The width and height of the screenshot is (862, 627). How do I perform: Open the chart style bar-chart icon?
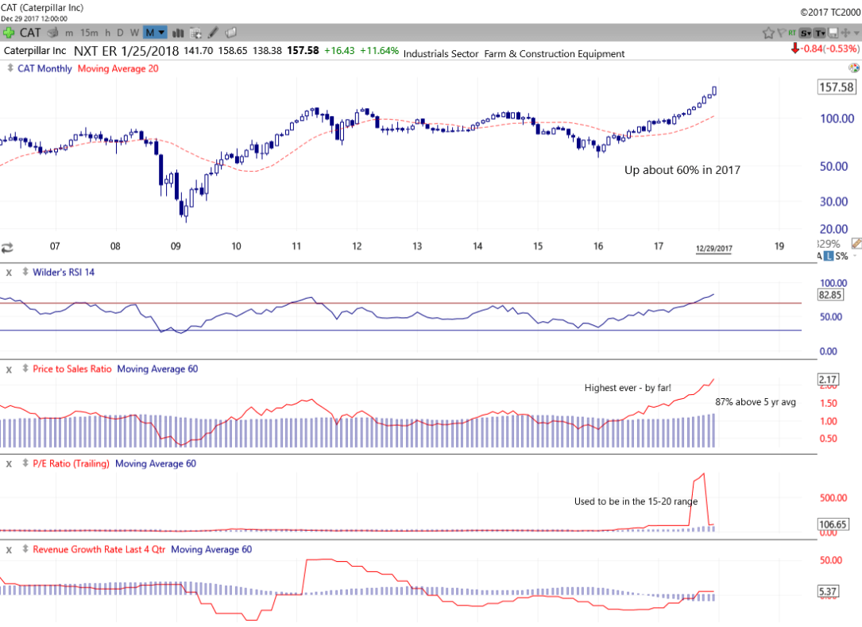coord(179,33)
